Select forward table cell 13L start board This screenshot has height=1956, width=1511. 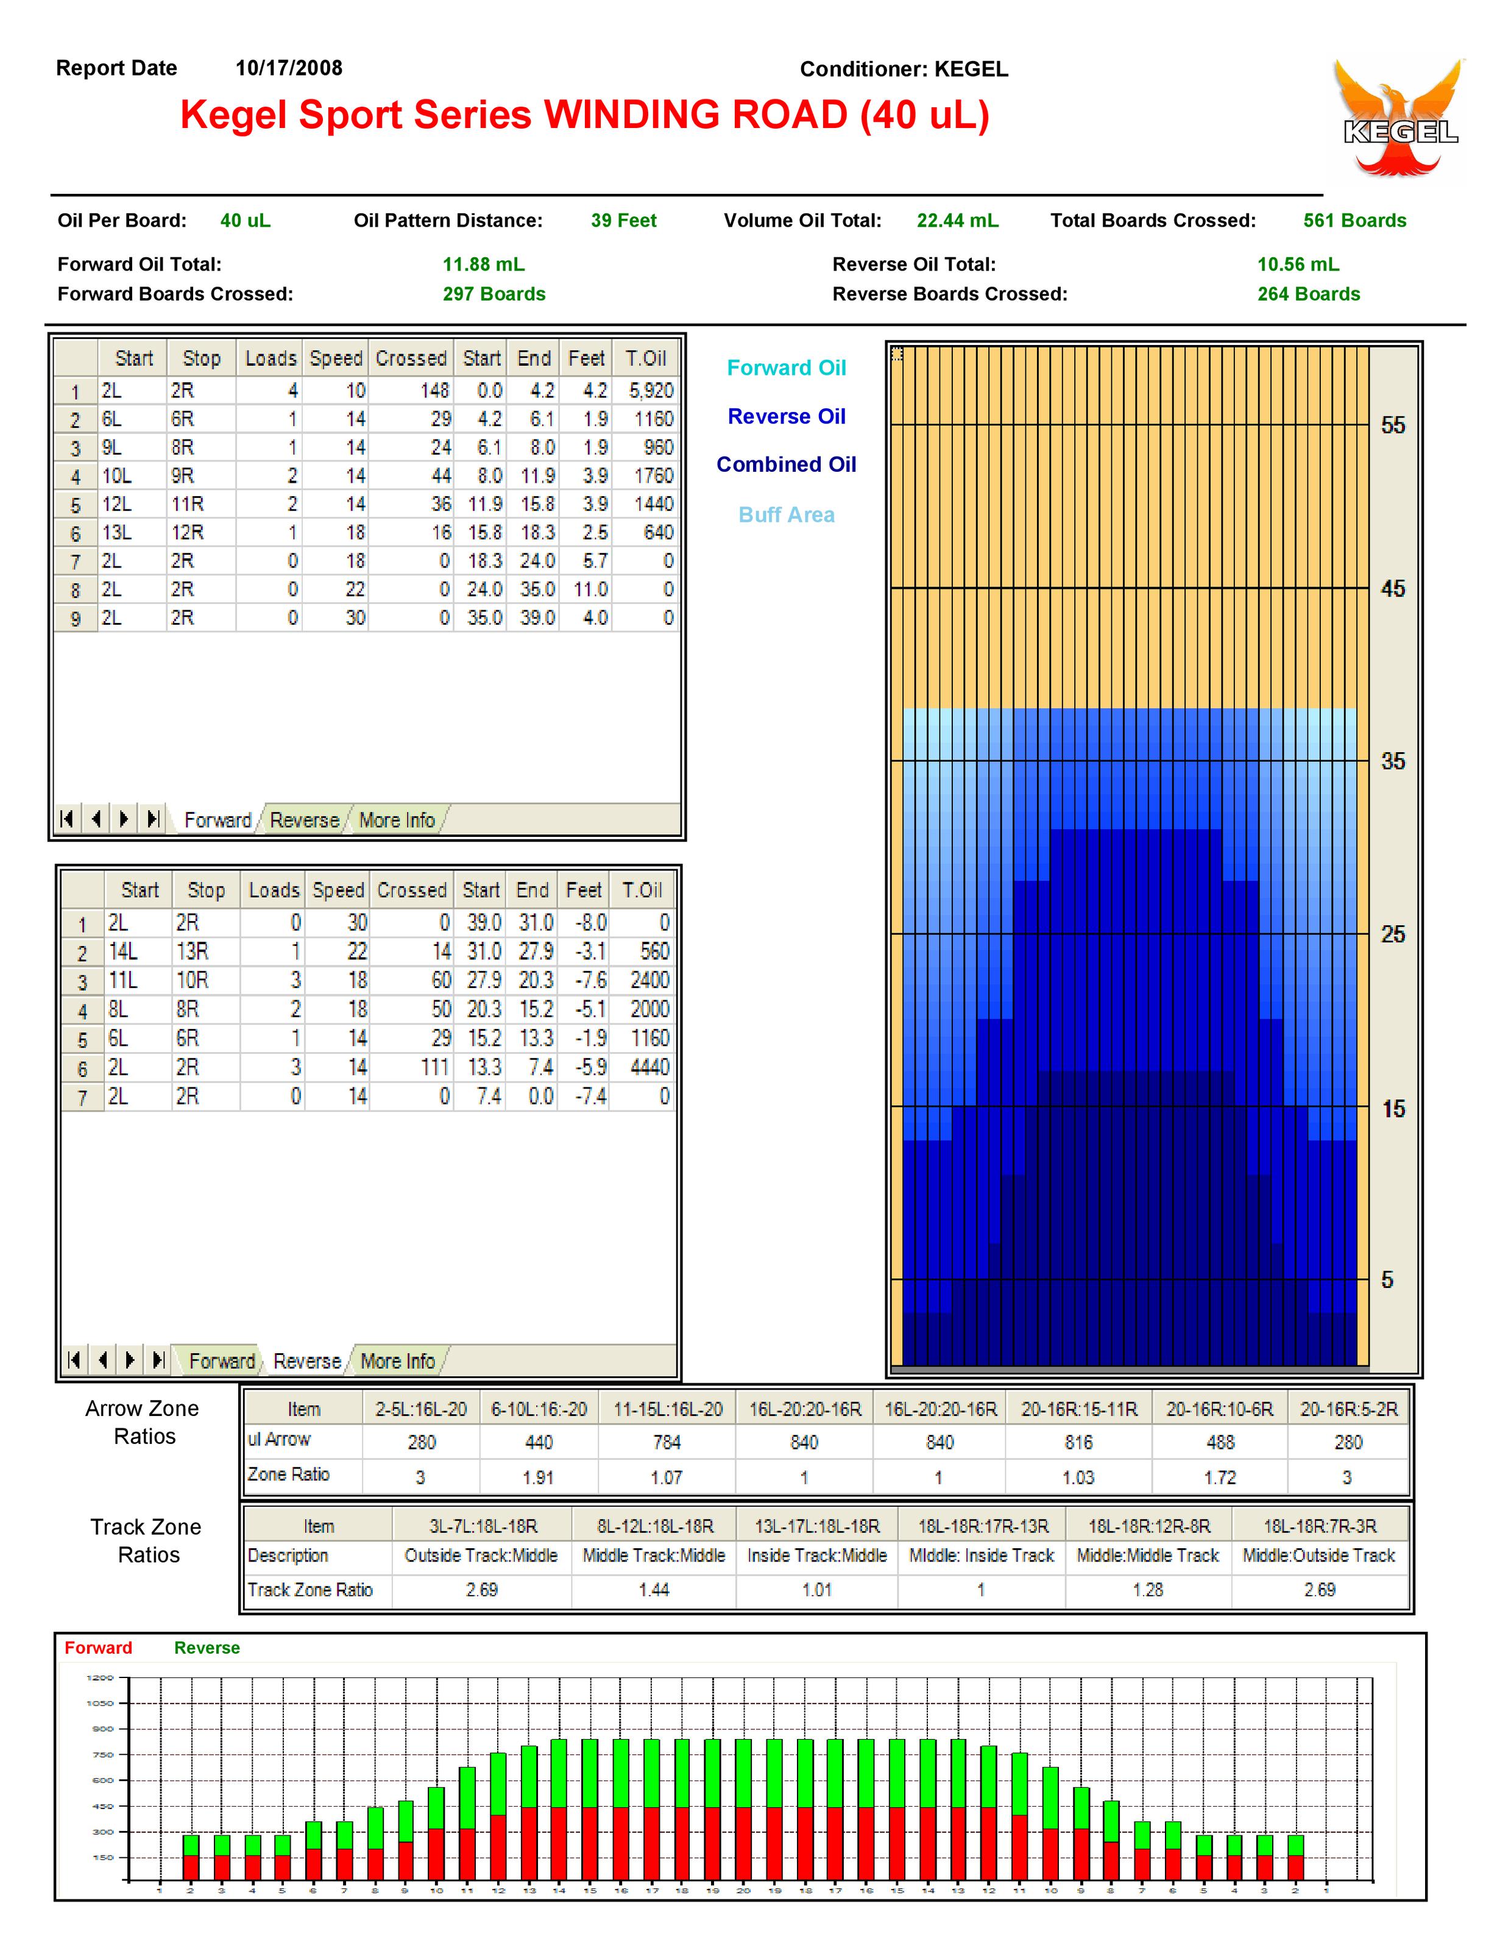click(x=132, y=532)
